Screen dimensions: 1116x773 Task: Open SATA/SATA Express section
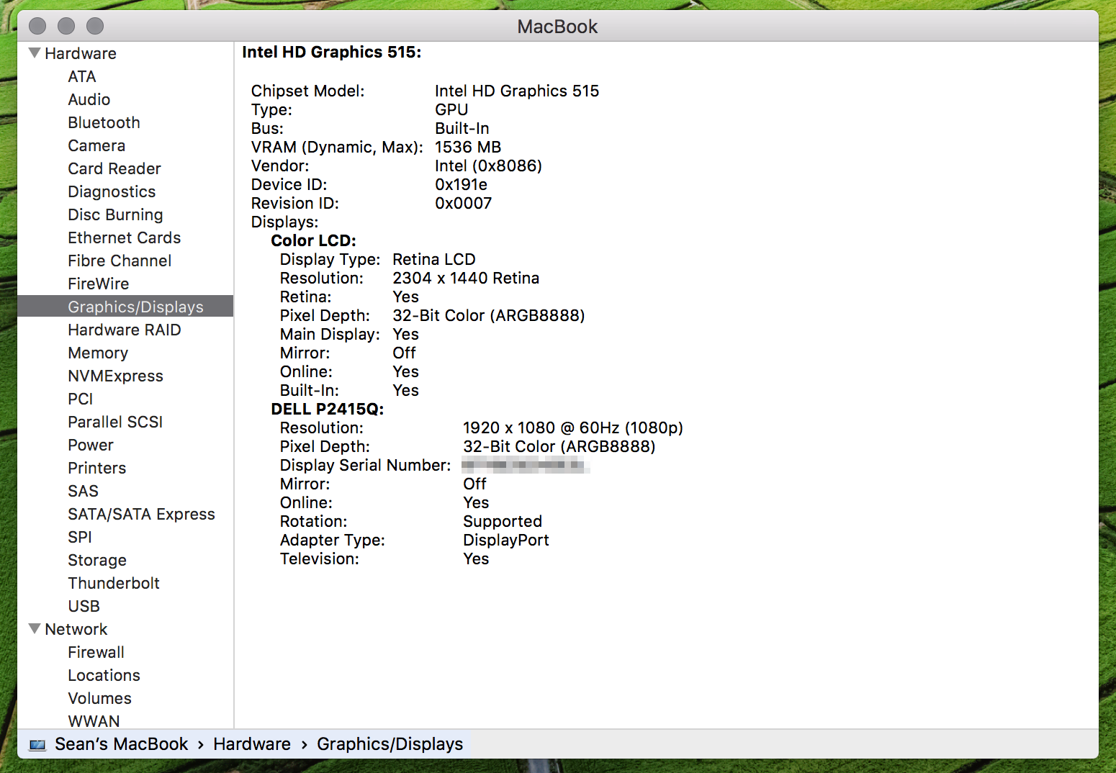click(x=142, y=514)
